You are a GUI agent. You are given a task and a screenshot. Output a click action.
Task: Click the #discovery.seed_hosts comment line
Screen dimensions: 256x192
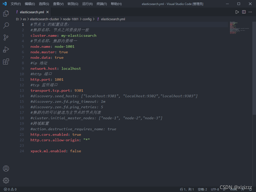[114, 96]
